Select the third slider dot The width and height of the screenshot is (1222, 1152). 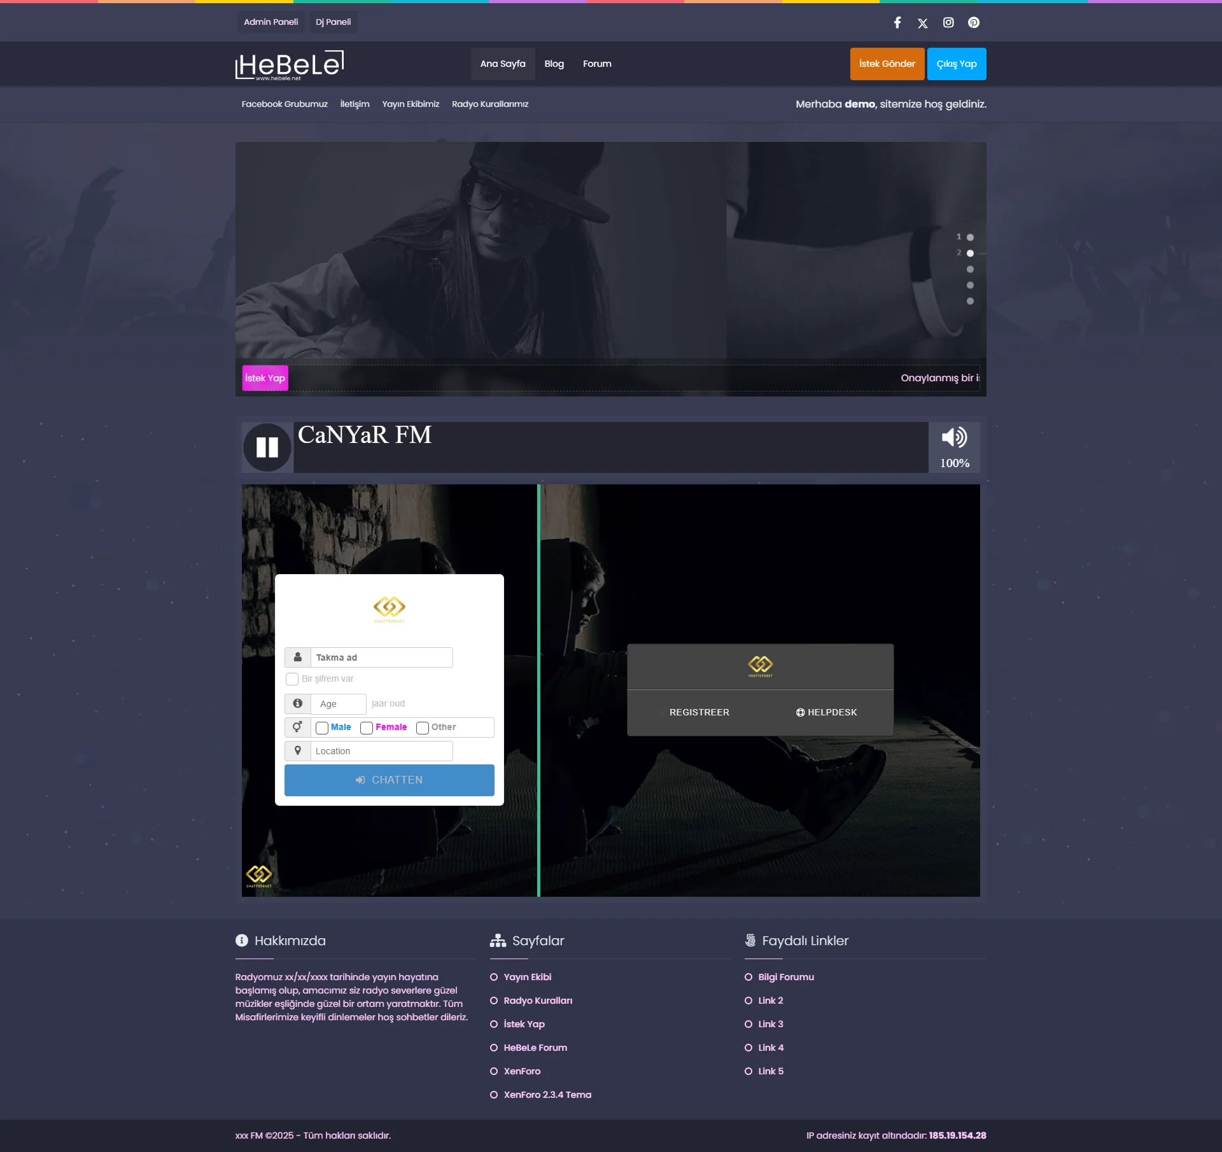[970, 269]
